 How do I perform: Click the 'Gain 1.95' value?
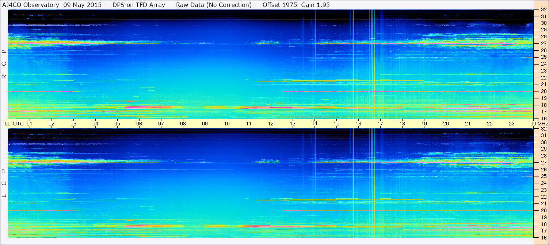(316, 5)
